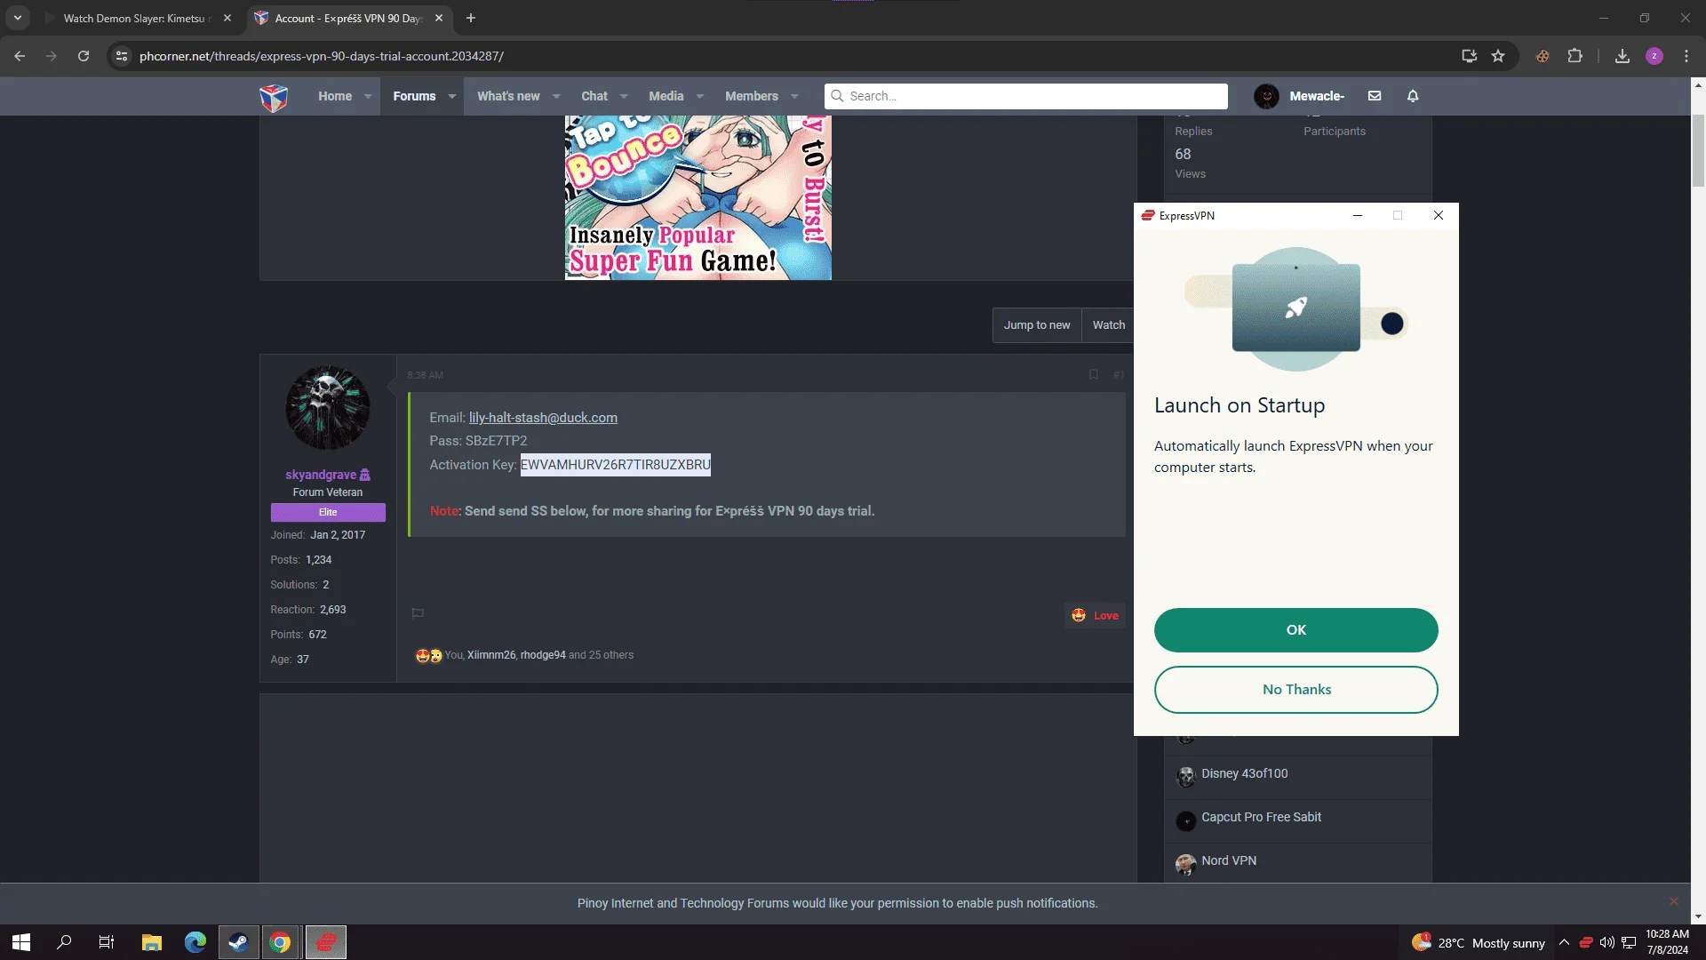Open the Disney 43of100 thread
Image resolution: width=1706 pixels, height=960 pixels.
tap(1244, 773)
